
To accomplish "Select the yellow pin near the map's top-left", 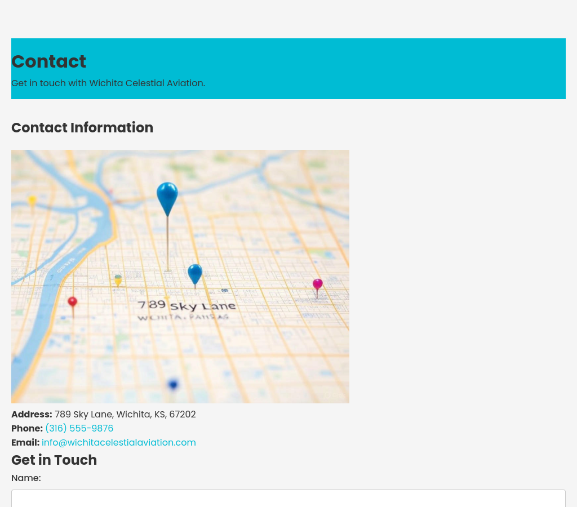I will tap(33, 201).
